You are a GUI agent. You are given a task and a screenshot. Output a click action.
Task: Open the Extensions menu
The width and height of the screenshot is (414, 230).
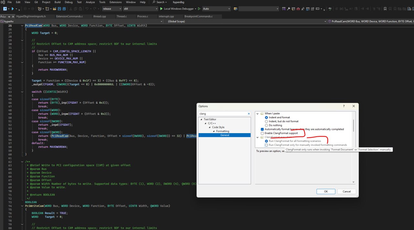[x=115, y=2]
